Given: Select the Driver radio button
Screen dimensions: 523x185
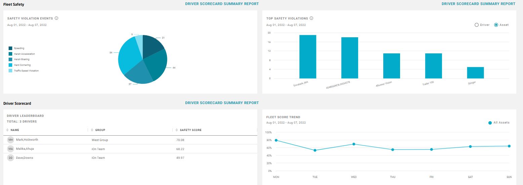Looking at the screenshot, I should click(x=476, y=25).
